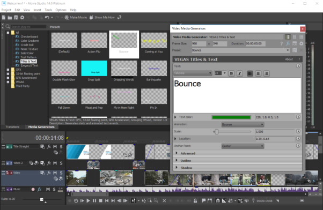Toggle snapping magnet icon
This screenshot has width=323, height=210.
[217, 201]
